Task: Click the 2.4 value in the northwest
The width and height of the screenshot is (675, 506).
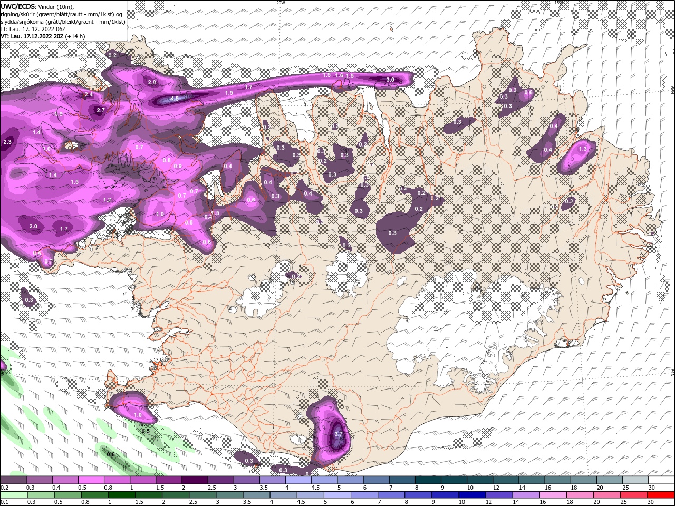Action: 88,95
